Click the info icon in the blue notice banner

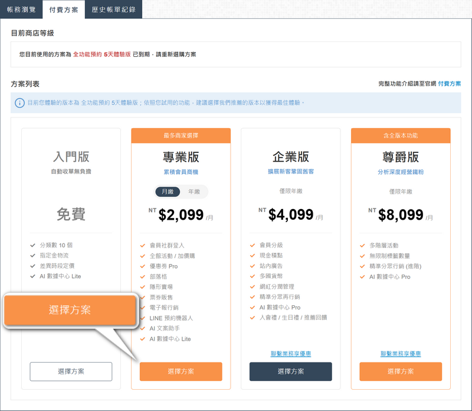point(20,103)
